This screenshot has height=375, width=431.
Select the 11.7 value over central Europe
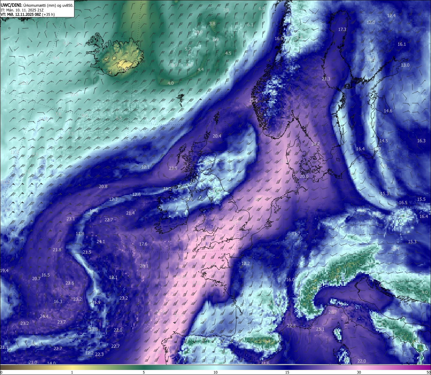(296, 233)
